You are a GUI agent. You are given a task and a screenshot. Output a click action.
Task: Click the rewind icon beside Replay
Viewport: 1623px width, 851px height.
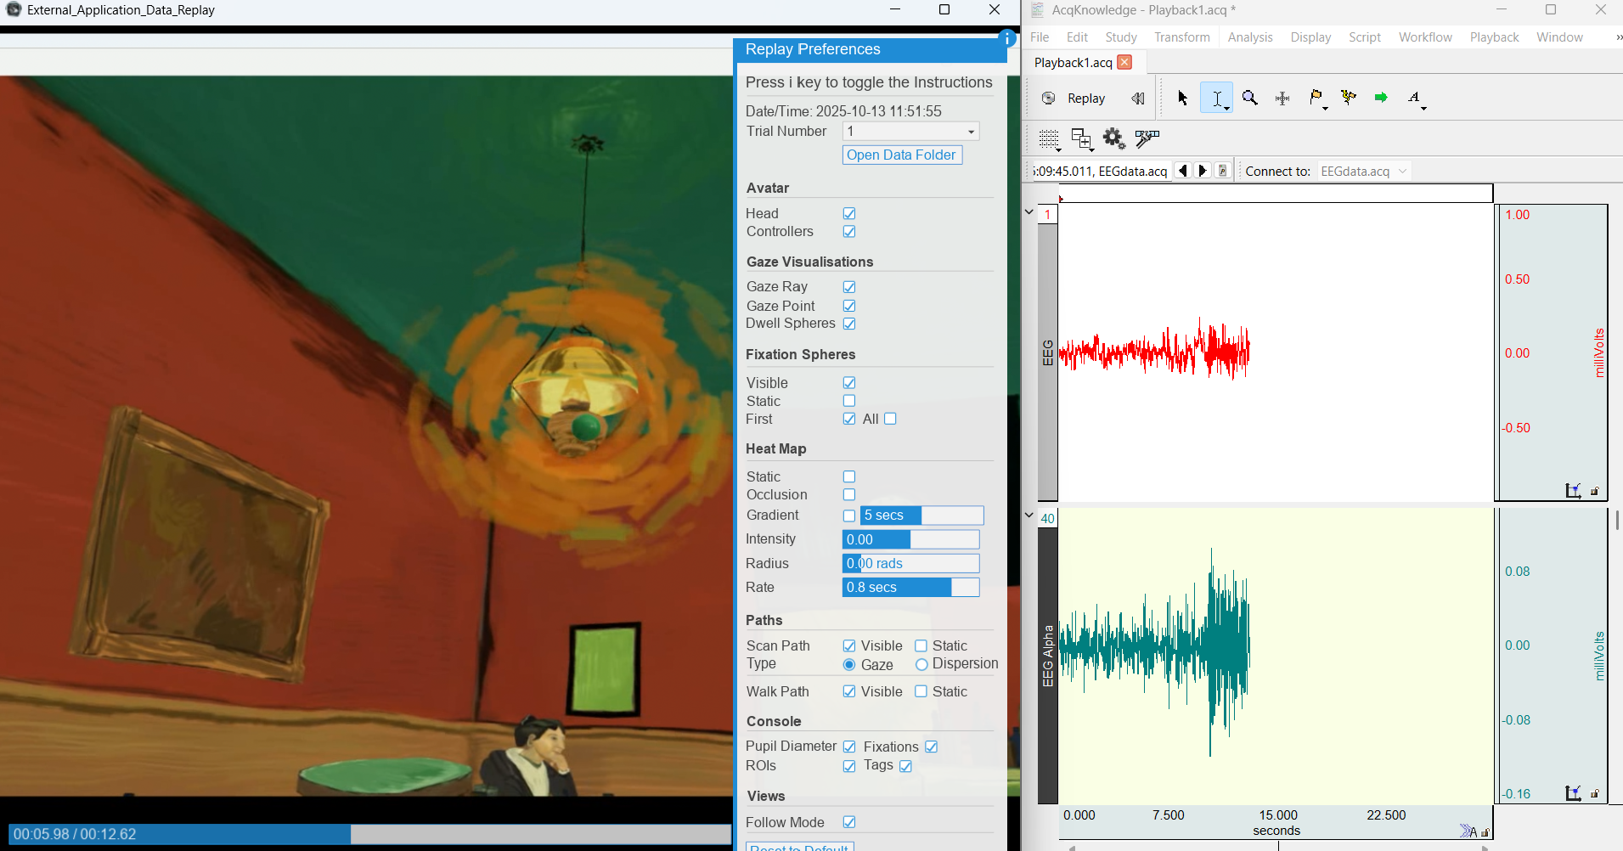click(1138, 99)
